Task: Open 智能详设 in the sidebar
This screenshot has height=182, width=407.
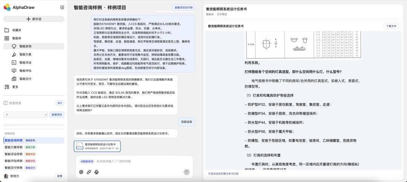Action: (25, 62)
